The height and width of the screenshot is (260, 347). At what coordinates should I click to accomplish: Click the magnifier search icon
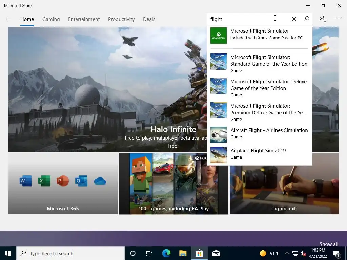pyautogui.click(x=306, y=19)
